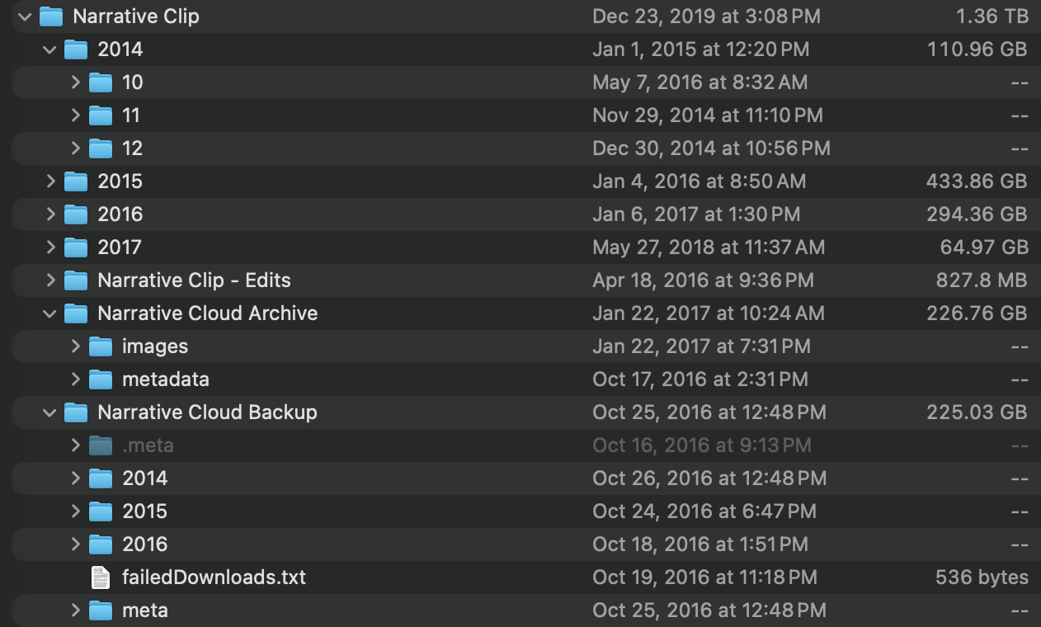Select the failedDownloads.txt file
Image resolution: width=1041 pixels, height=627 pixels.
click(x=214, y=577)
